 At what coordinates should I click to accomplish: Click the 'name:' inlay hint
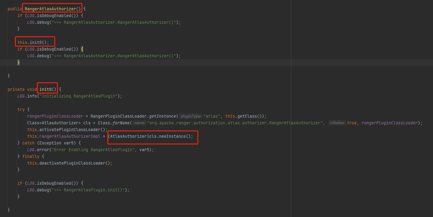(139, 123)
